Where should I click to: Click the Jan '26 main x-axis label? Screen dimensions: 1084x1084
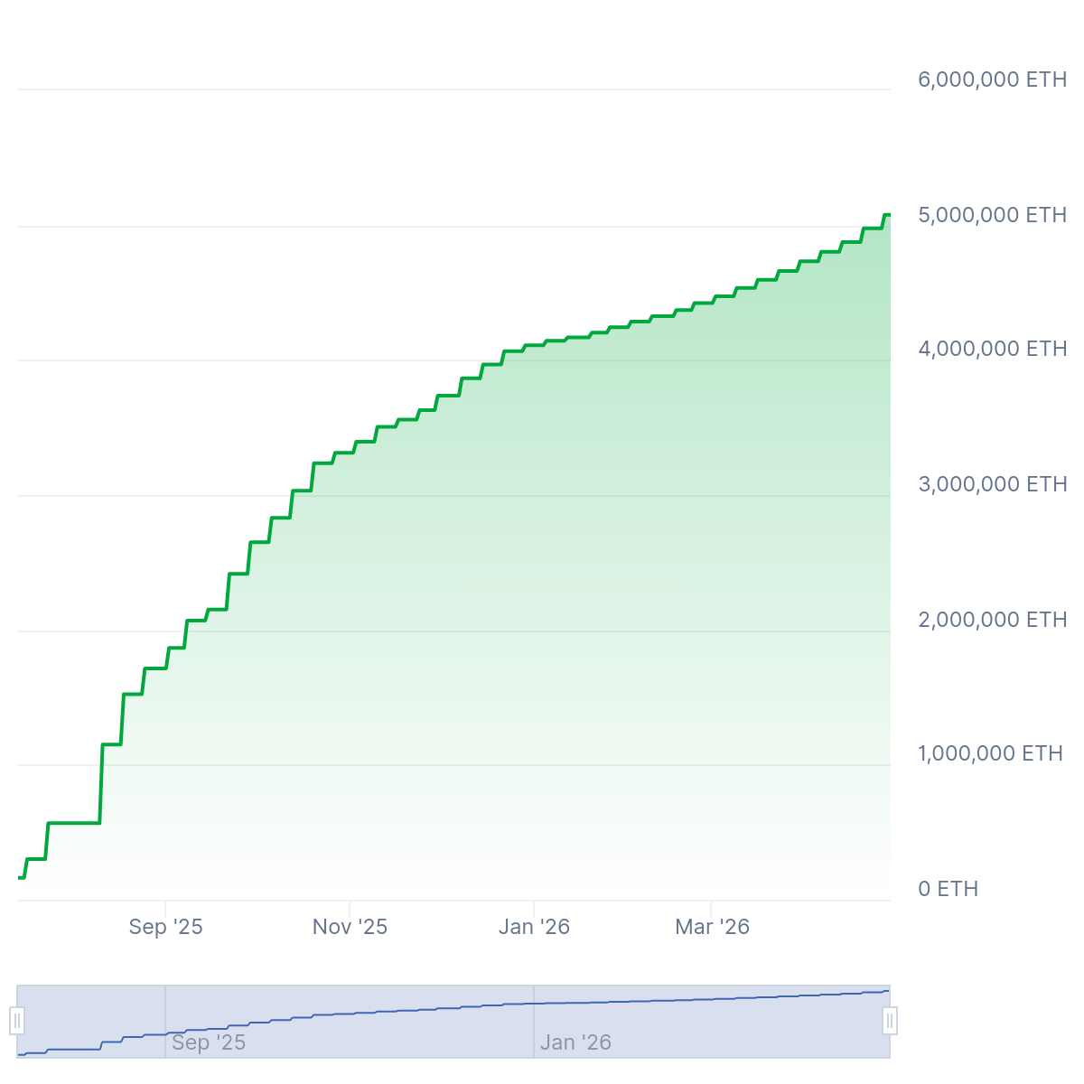pyautogui.click(x=534, y=927)
